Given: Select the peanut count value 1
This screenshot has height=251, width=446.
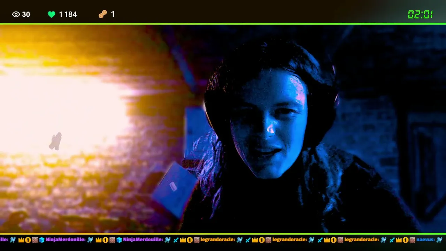Looking at the screenshot, I should coord(113,14).
